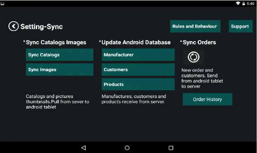Image resolution: width=257 pixels, height=153 pixels.
Task: Tap the Android back navigation triangle
Action: click(x=84, y=148)
